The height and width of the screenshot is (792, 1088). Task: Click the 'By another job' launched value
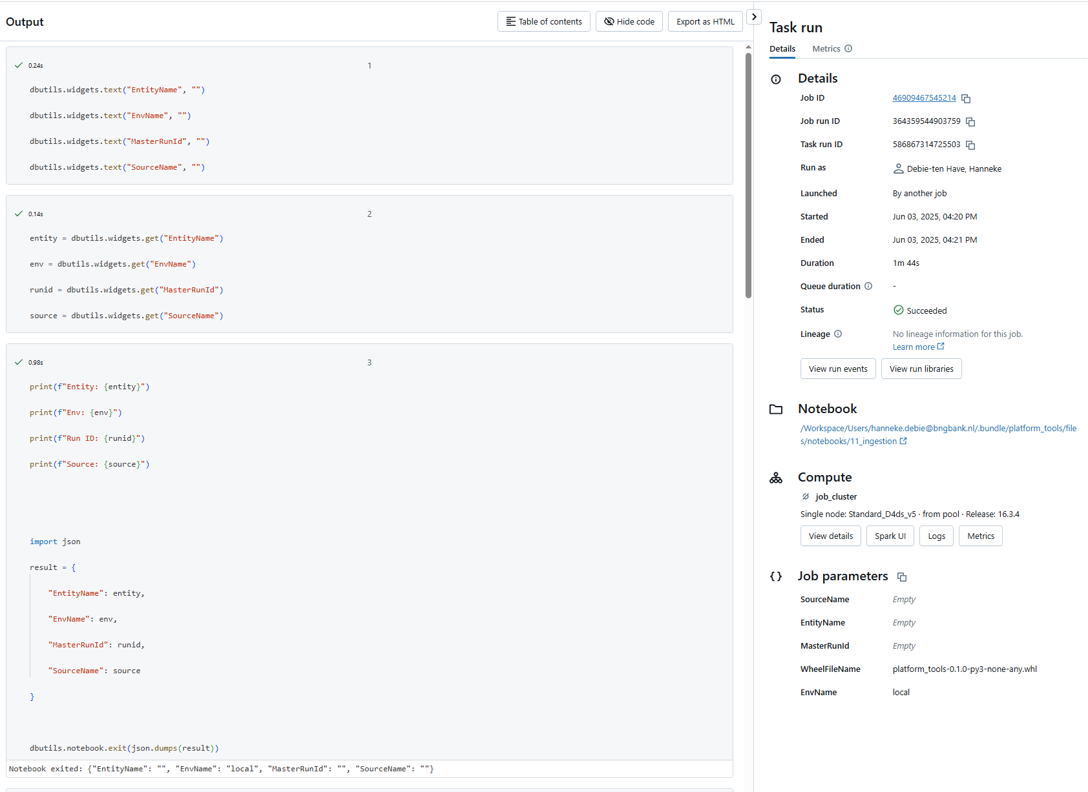tap(919, 193)
